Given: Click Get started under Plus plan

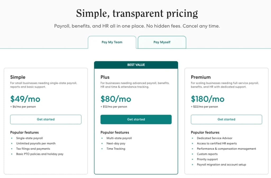Looking at the screenshot, I should click(136, 119).
